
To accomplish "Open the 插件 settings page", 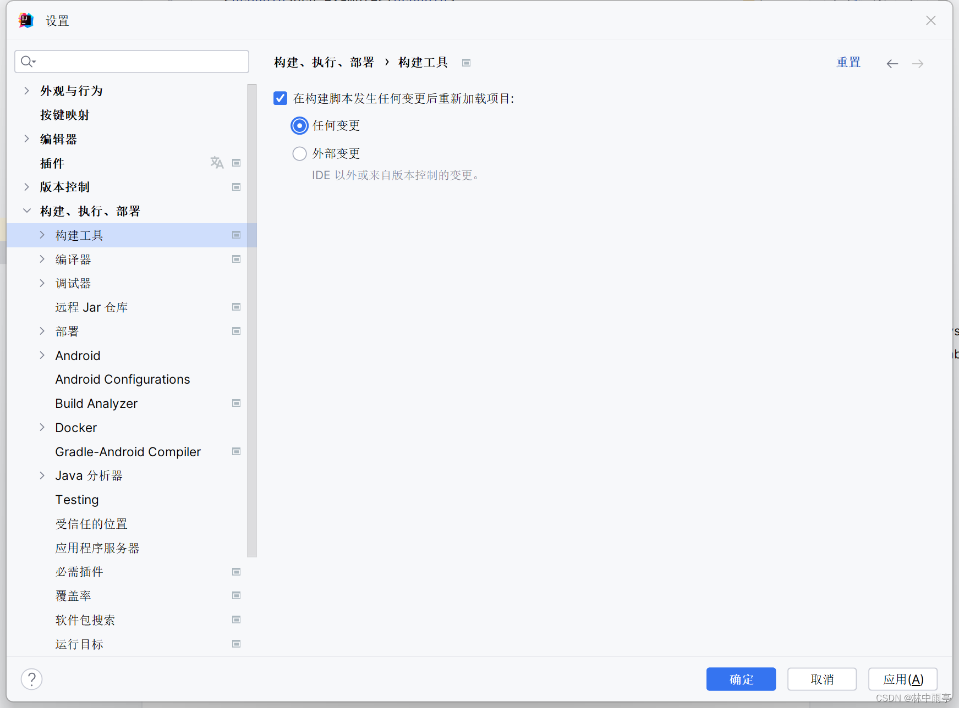I will point(52,163).
